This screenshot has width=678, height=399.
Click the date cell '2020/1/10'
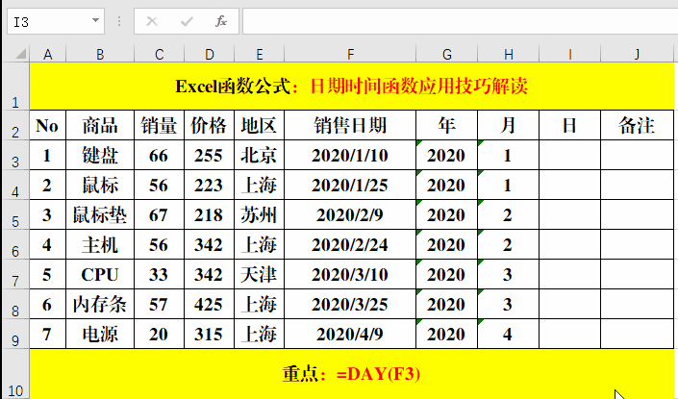point(350,155)
